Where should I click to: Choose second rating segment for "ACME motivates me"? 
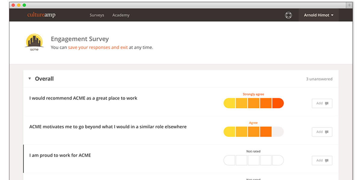(242, 132)
